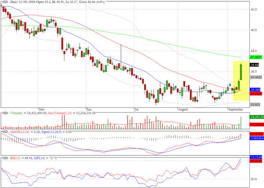Click the gray 35.4625 Bollinger band label

coord(256,77)
